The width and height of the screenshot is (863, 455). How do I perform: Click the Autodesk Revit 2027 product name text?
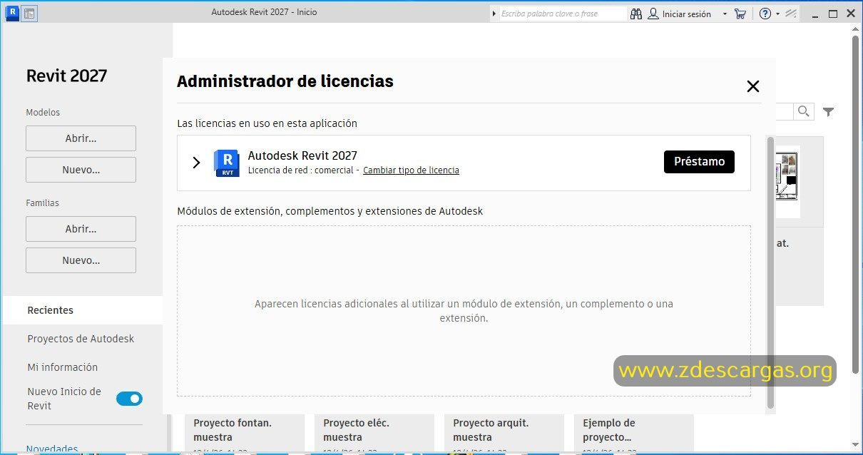pyautogui.click(x=302, y=155)
